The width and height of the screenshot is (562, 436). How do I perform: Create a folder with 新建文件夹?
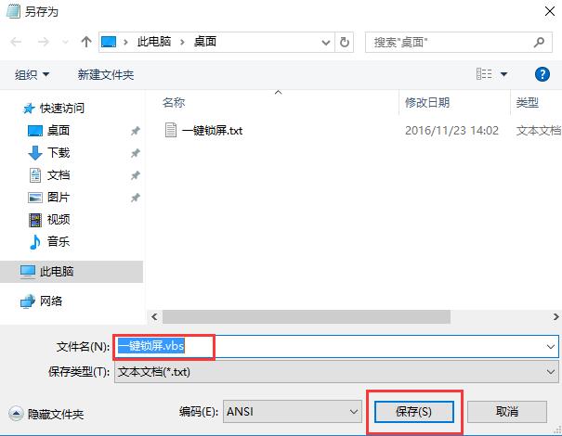106,74
